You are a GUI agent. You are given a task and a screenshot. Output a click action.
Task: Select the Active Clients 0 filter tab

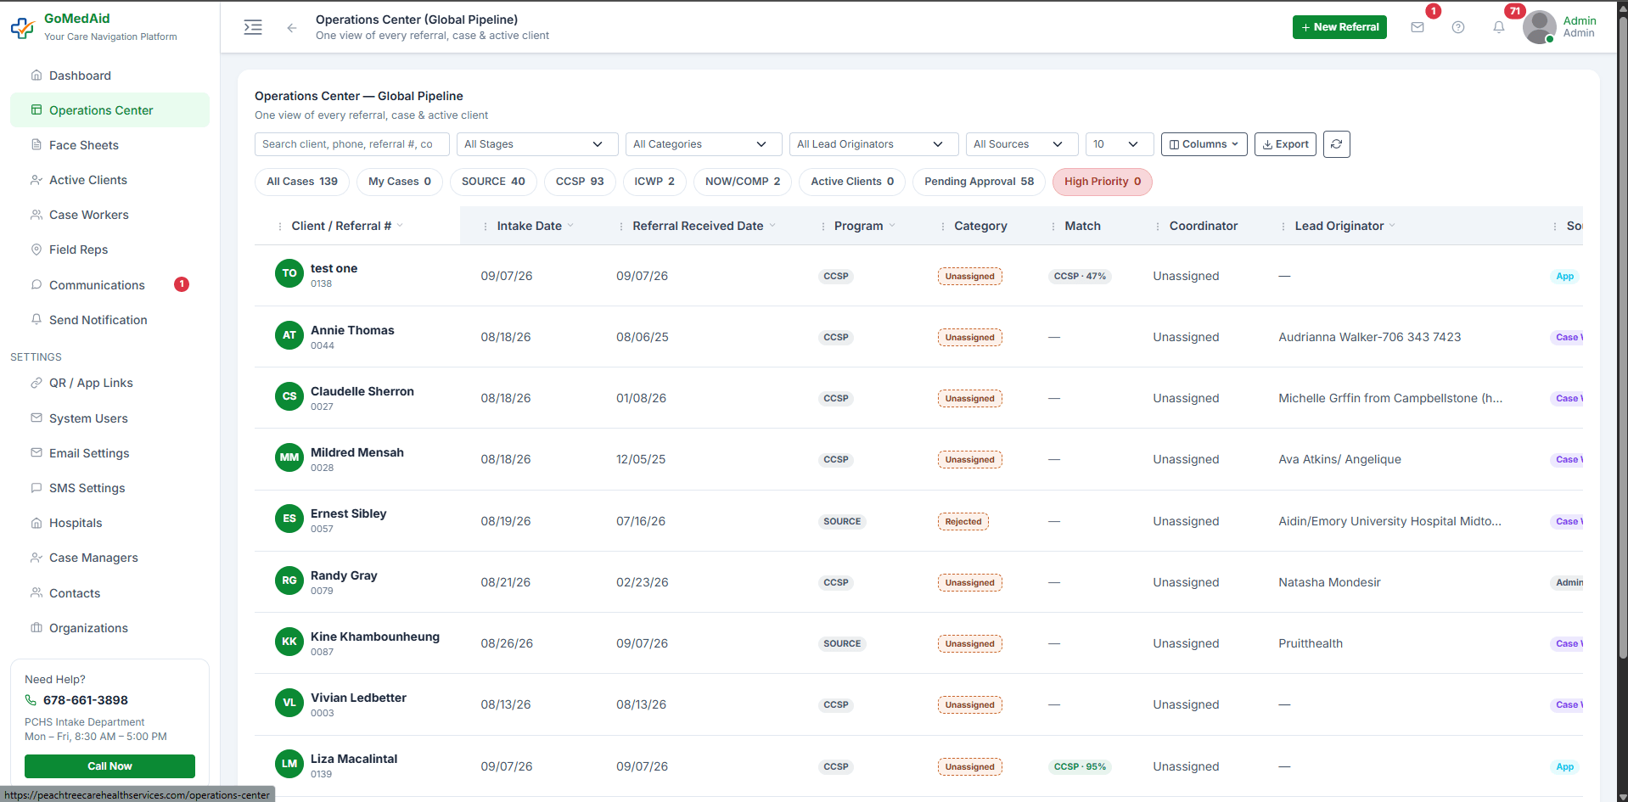(x=852, y=182)
